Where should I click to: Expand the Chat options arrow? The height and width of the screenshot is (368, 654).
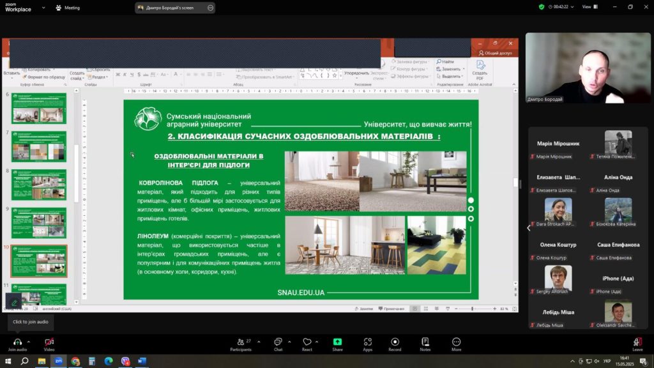click(289, 342)
